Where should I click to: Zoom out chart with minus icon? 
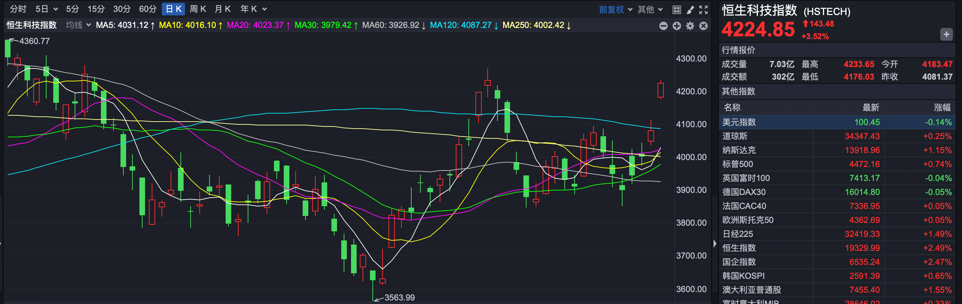(x=663, y=26)
